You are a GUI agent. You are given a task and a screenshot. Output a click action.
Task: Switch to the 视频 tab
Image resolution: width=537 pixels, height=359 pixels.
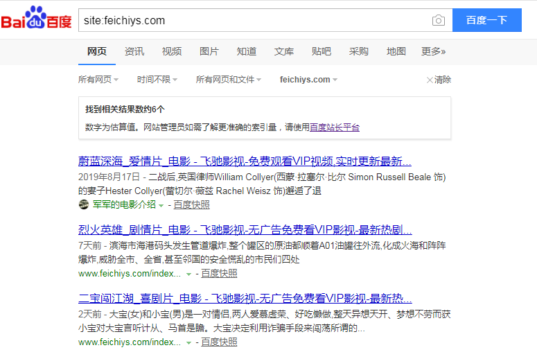pyautogui.click(x=172, y=51)
